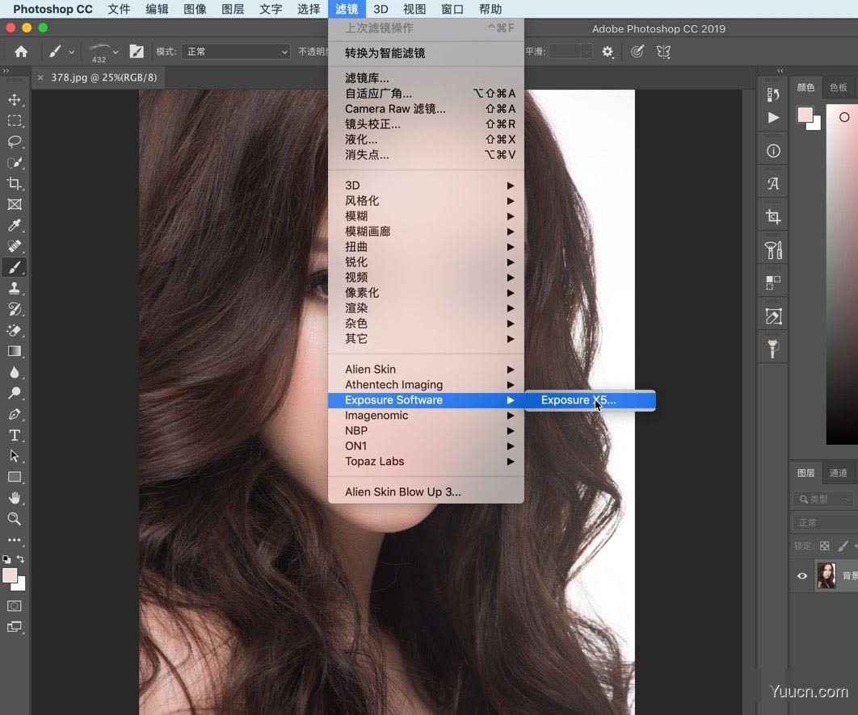Select the Horizontal Type tool
Screen dimensions: 858x715
tap(15, 435)
